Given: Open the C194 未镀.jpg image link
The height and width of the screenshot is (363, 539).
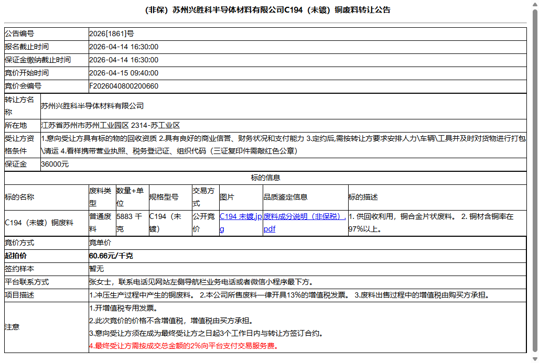Looking at the screenshot, I should [x=241, y=223].
